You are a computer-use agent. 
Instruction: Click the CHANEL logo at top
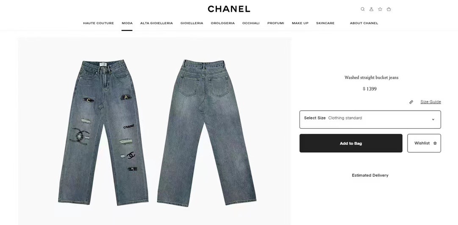[229, 9]
